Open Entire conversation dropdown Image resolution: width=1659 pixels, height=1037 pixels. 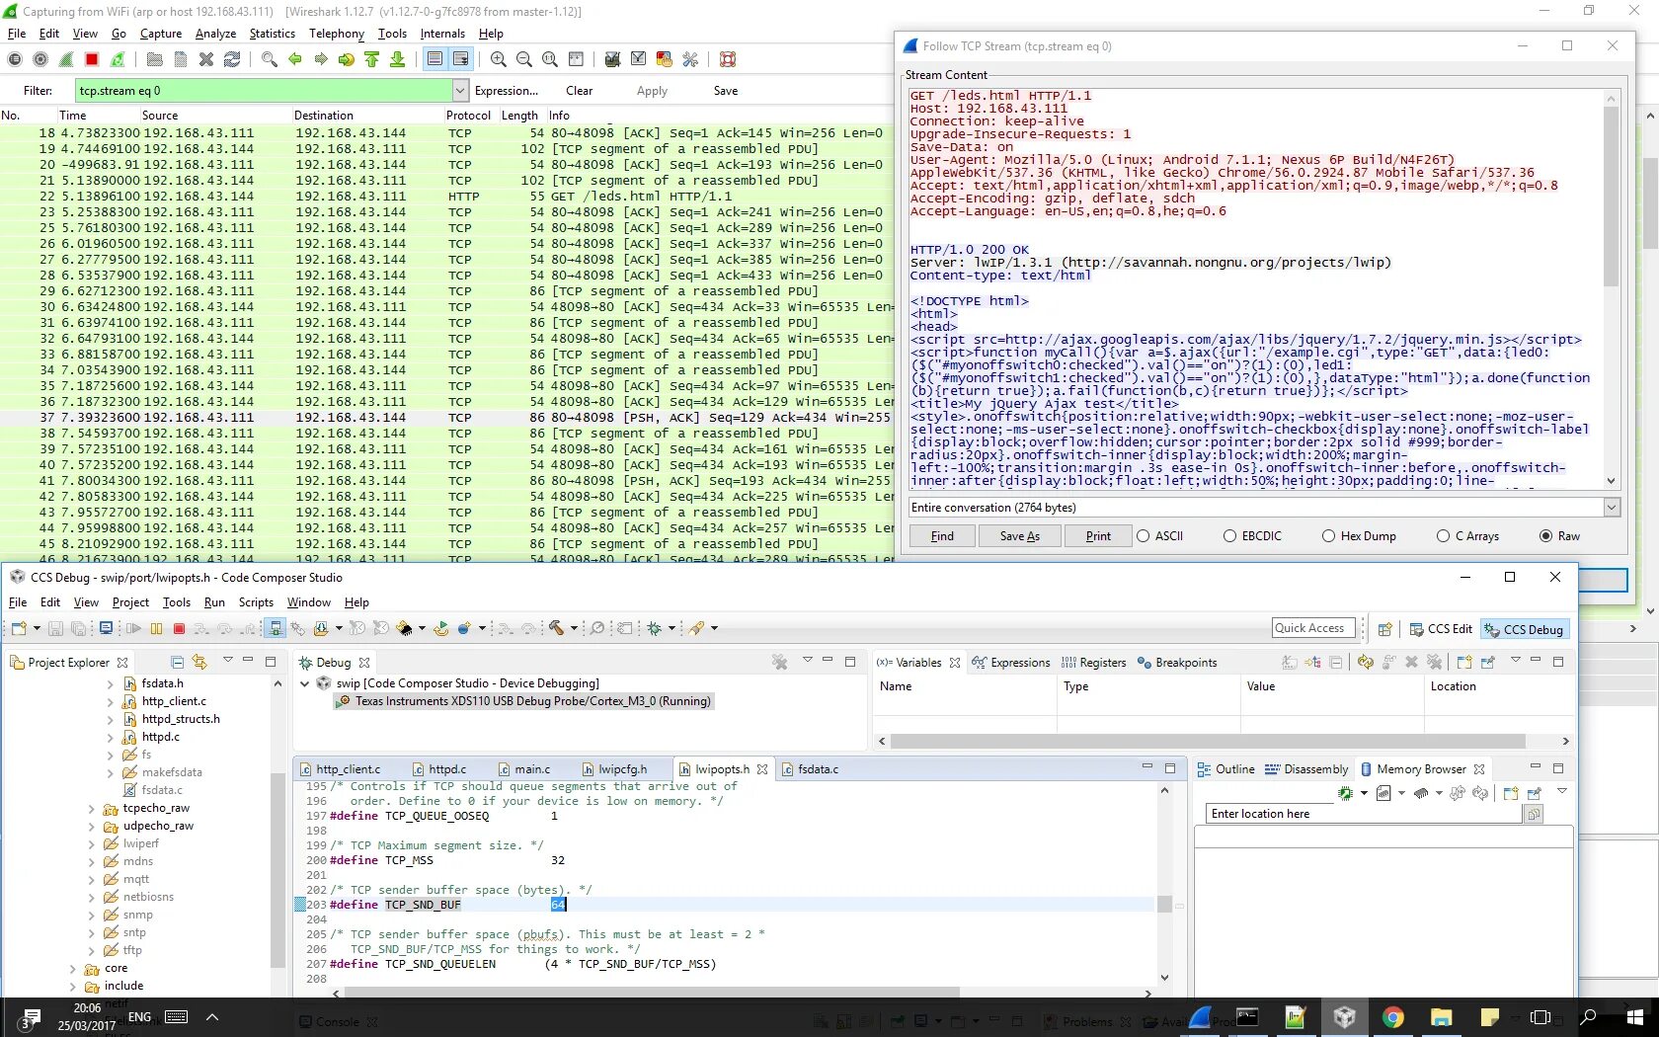(1612, 508)
